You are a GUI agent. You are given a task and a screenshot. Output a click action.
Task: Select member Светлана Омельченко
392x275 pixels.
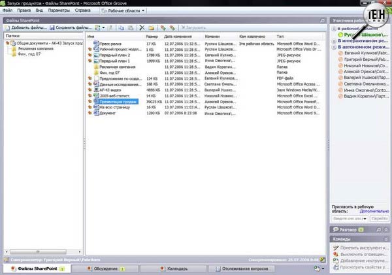coord(363,84)
